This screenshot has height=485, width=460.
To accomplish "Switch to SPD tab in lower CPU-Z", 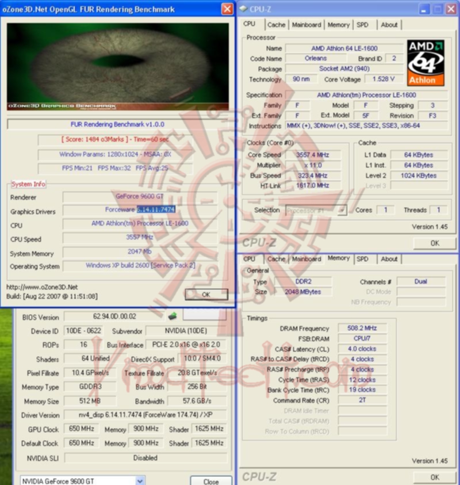I will coord(362,259).
